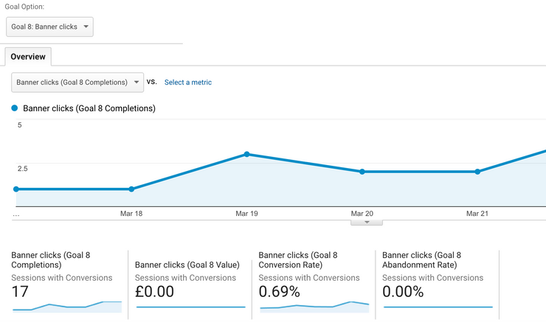Click the Mar 18 axis label
The width and height of the screenshot is (546, 322).
[x=131, y=214]
